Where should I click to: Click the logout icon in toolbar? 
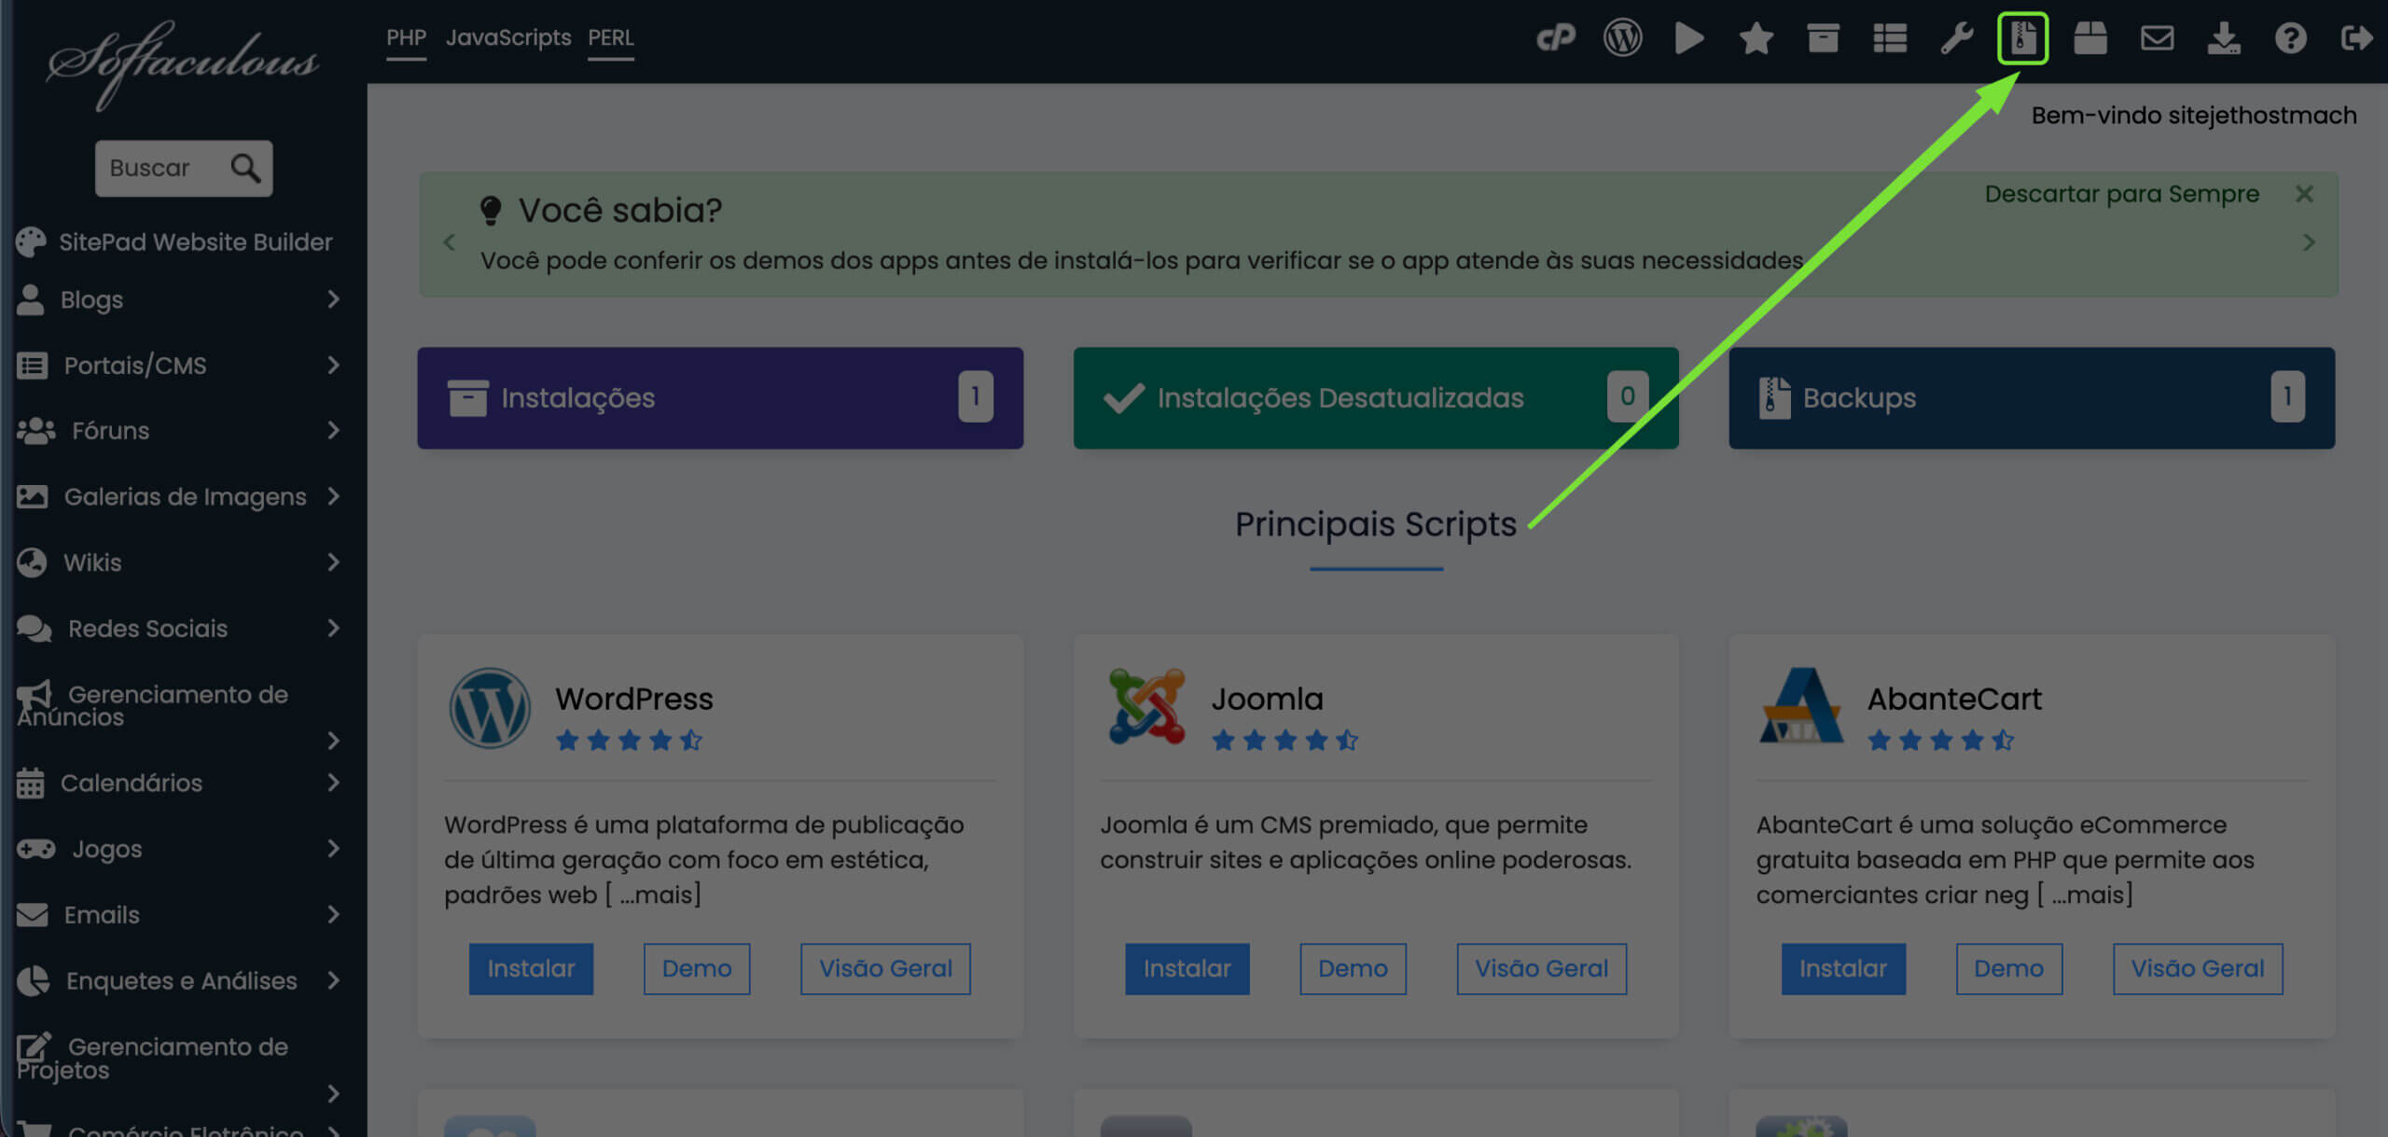coord(2357,38)
